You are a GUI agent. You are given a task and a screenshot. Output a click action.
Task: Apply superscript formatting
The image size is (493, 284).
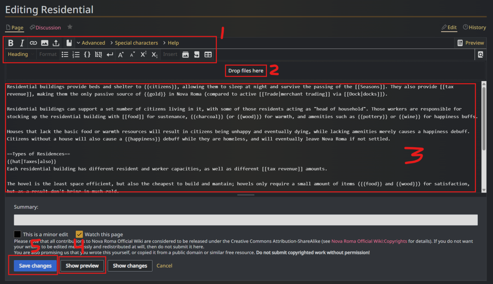pyautogui.click(x=143, y=54)
